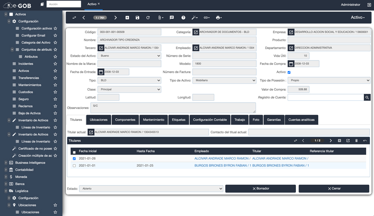Open the attachment paperclip menu
The image size is (374, 216).
click(160, 18)
